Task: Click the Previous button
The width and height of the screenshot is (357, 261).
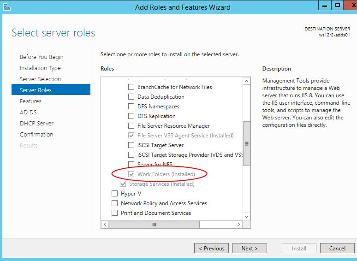Action: [212, 248]
